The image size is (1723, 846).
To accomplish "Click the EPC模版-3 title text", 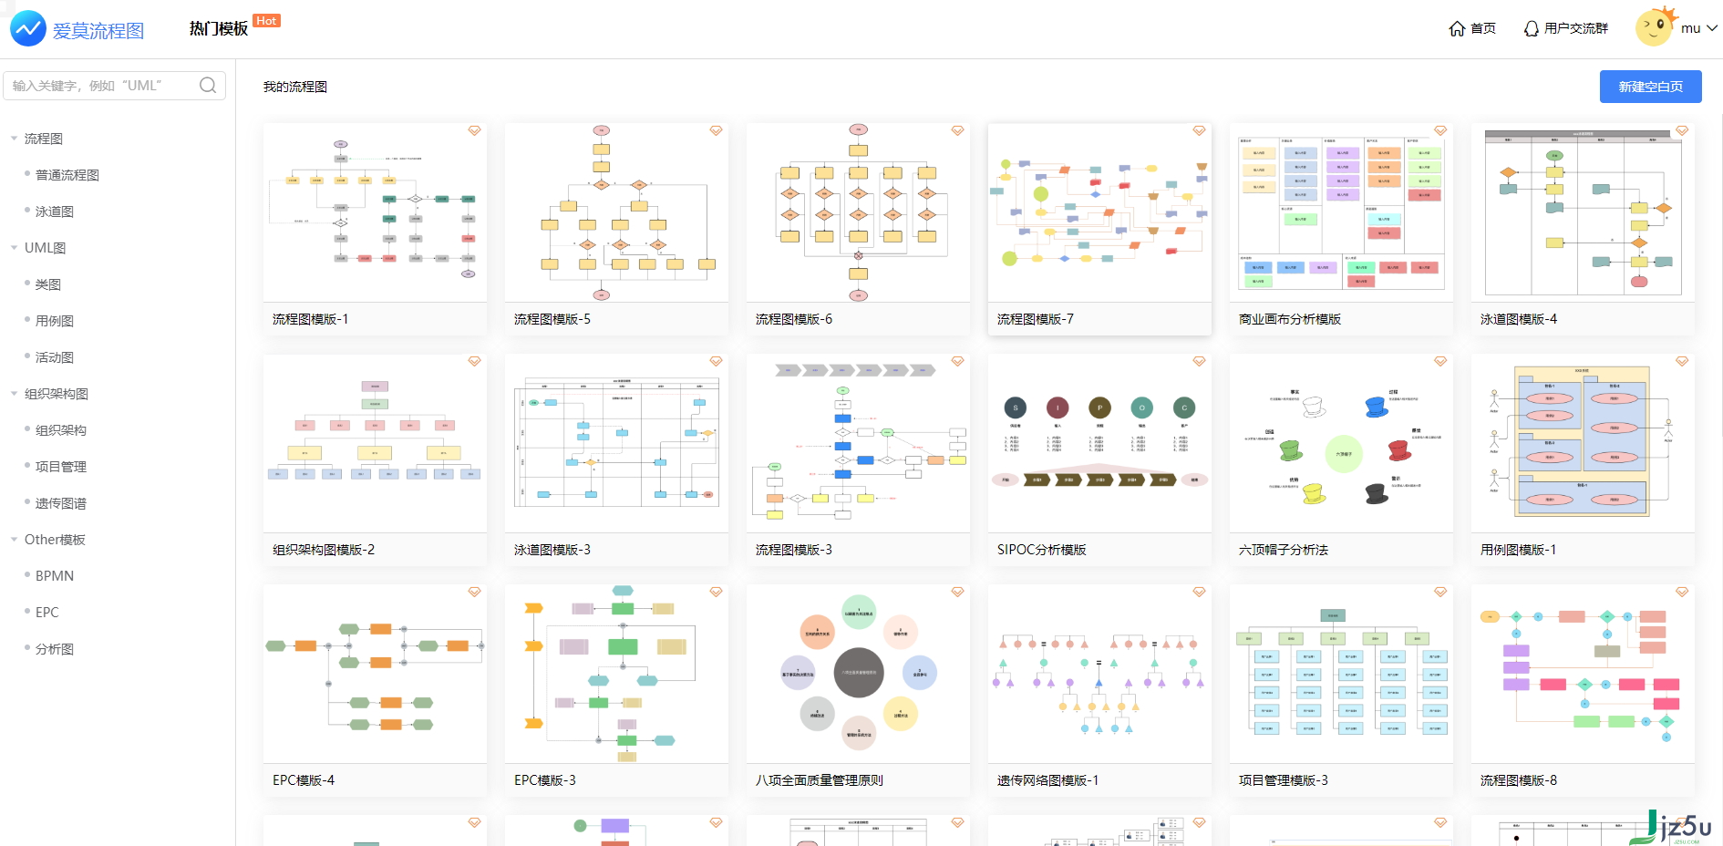I will (x=545, y=780).
